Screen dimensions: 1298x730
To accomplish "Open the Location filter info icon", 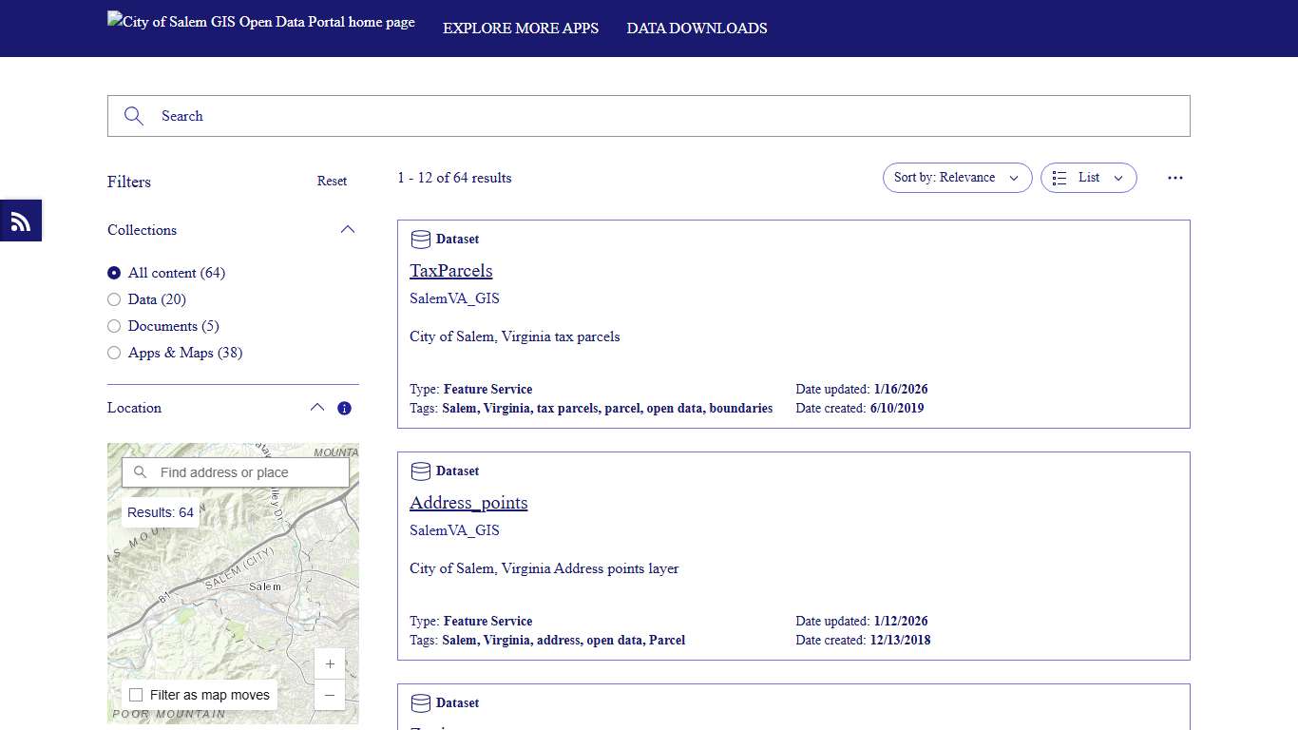I will pyautogui.click(x=344, y=408).
